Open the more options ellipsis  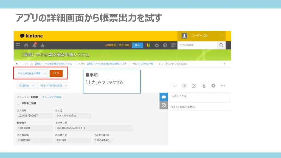tap(223, 86)
